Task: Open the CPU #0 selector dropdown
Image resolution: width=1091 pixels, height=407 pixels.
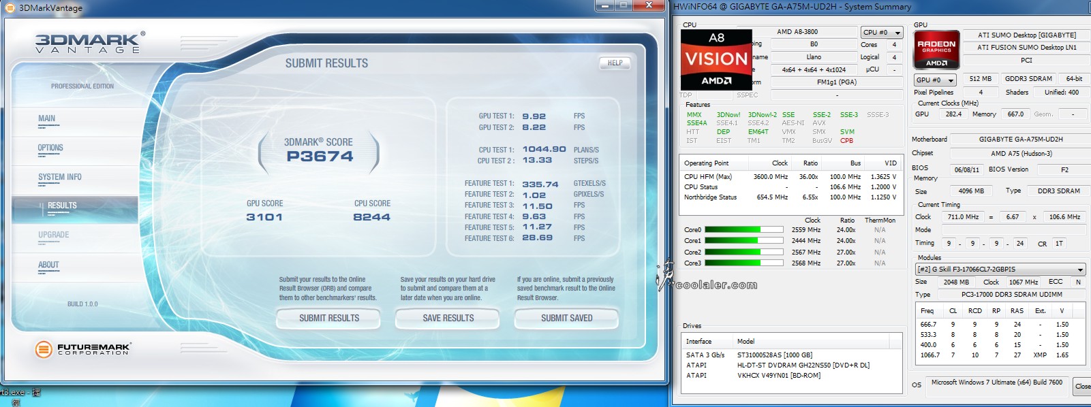Action: coord(882,32)
